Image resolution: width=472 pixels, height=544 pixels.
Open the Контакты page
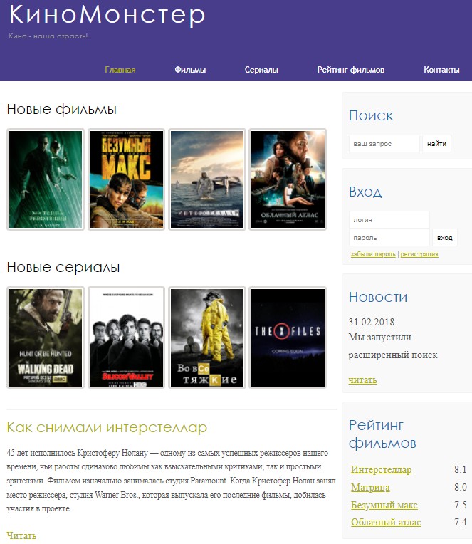point(441,70)
